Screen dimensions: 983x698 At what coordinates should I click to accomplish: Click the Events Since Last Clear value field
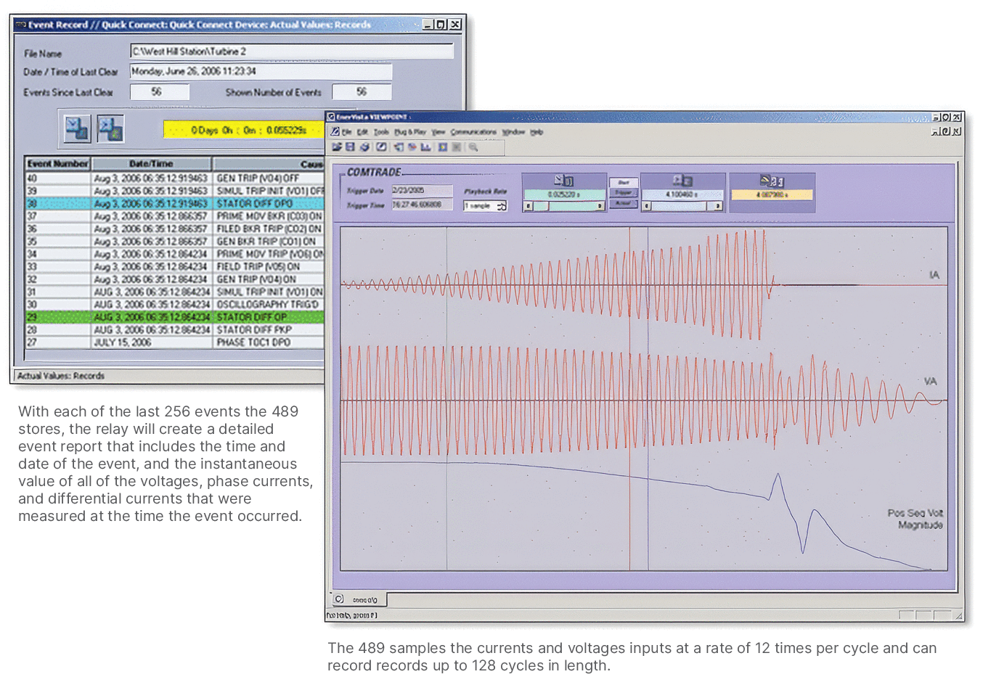click(160, 91)
